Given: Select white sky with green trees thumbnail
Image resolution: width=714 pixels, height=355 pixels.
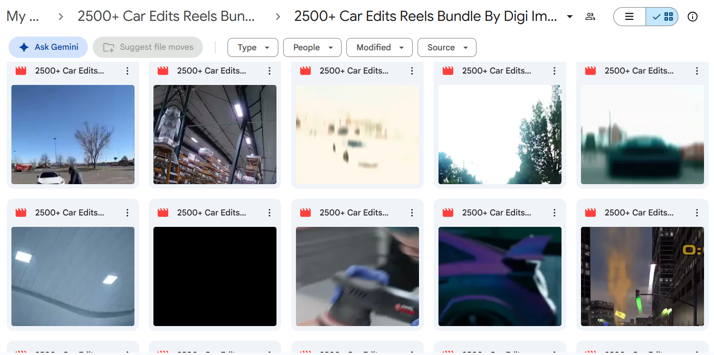Looking at the screenshot, I should [x=500, y=134].
